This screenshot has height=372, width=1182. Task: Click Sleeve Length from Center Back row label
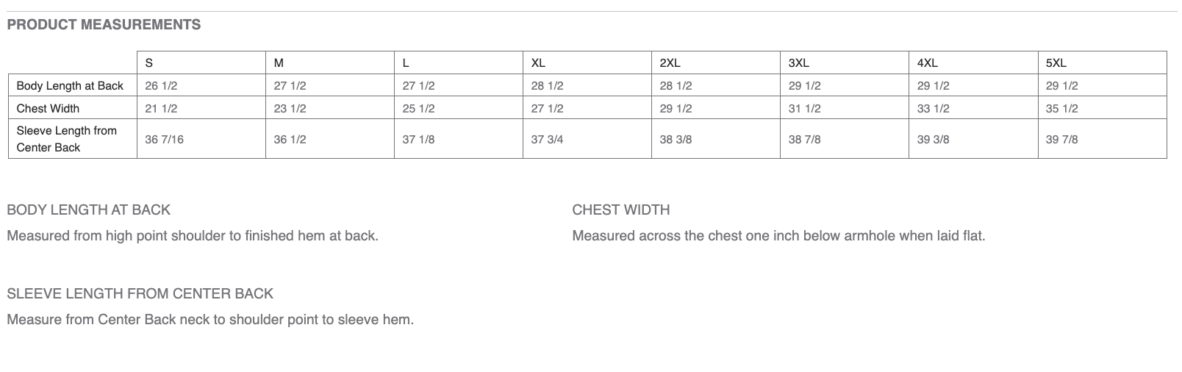tap(66, 139)
